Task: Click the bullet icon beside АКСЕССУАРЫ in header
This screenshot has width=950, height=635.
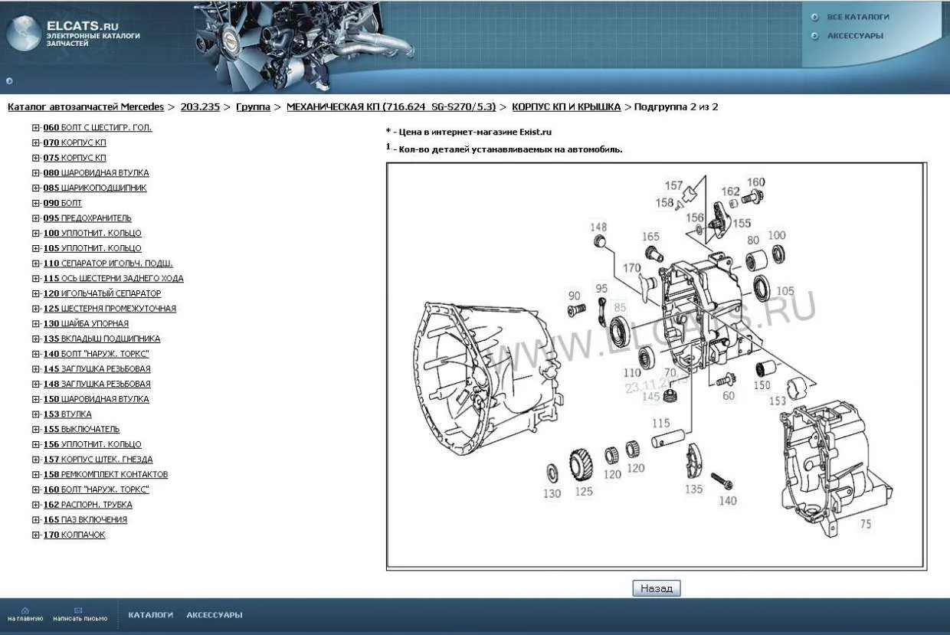Action: click(x=814, y=36)
